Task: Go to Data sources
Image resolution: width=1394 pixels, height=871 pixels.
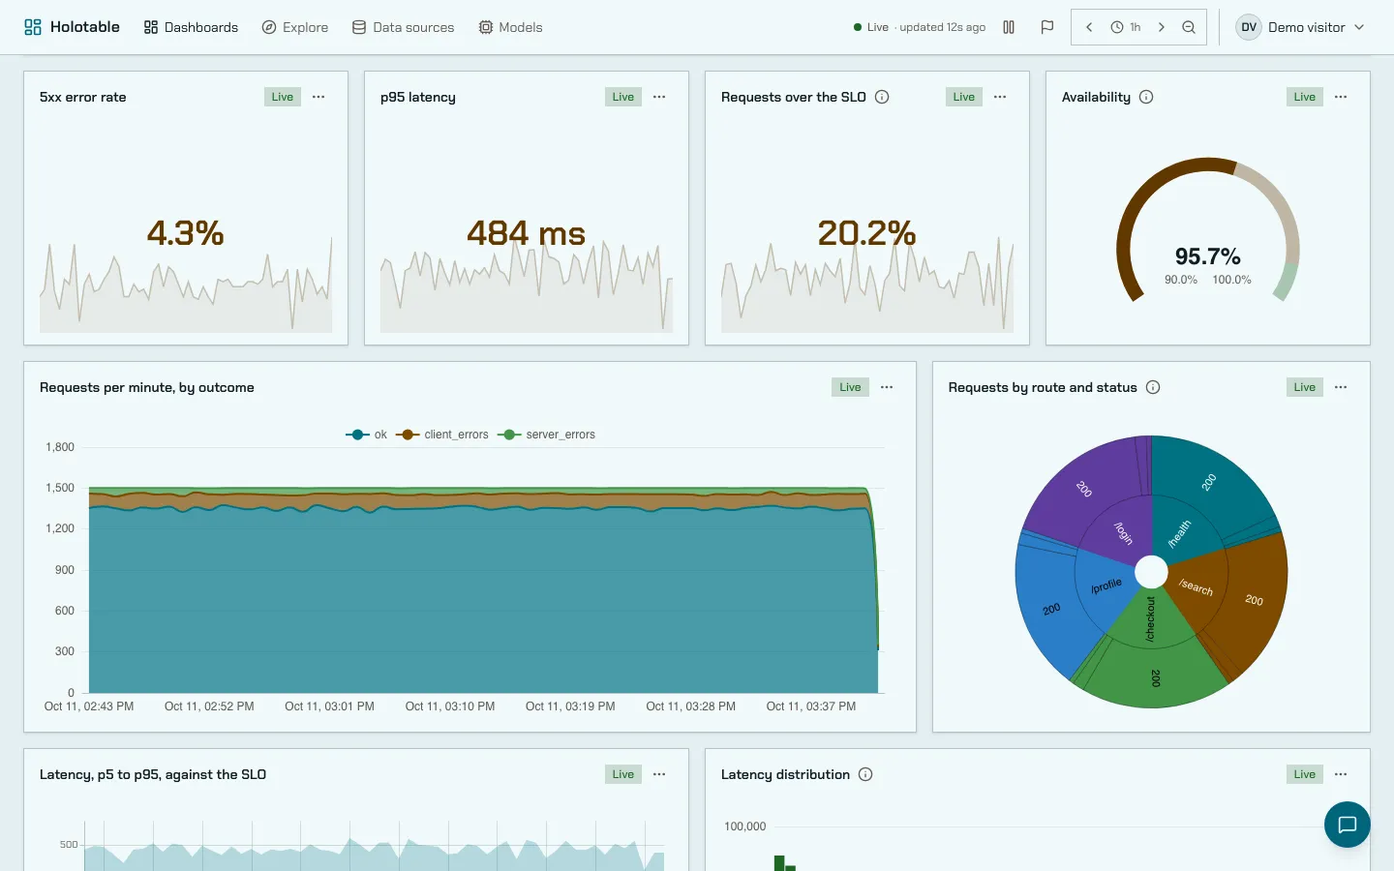Action: coord(403,27)
